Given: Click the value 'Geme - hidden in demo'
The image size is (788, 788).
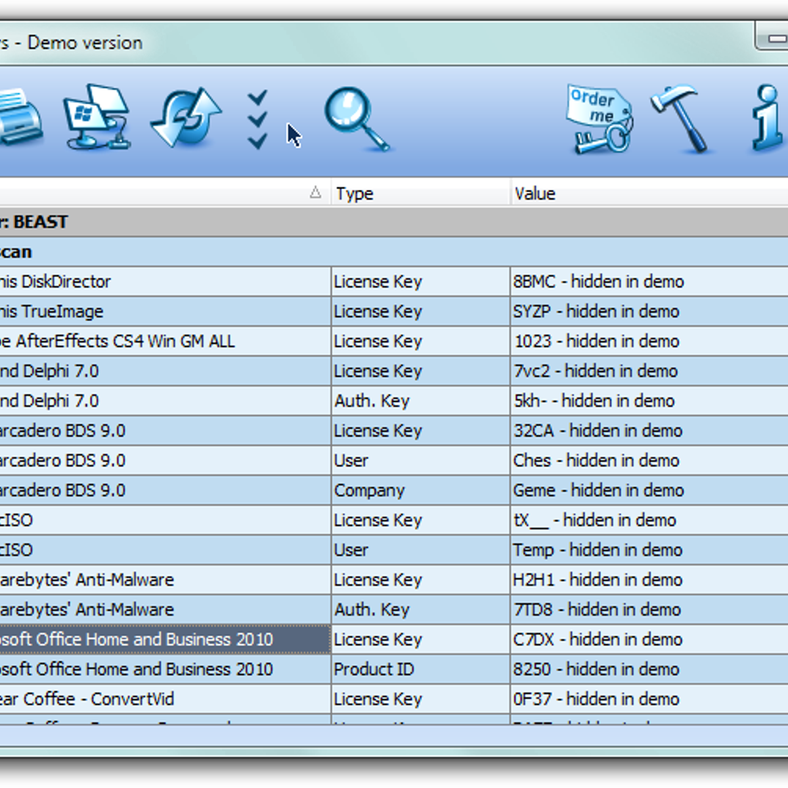Looking at the screenshot, I should 598,491.
